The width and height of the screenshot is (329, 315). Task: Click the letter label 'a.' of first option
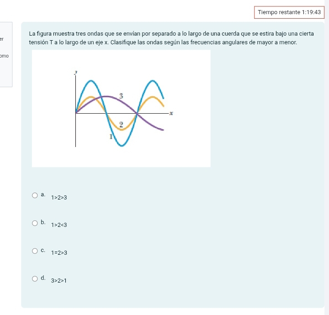[43, 194]
